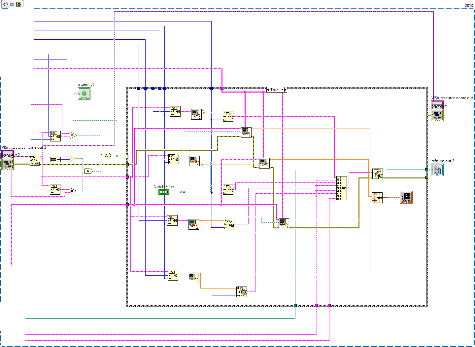
Task: Select the topmost string function inside case
Action: tap(175, 111)
